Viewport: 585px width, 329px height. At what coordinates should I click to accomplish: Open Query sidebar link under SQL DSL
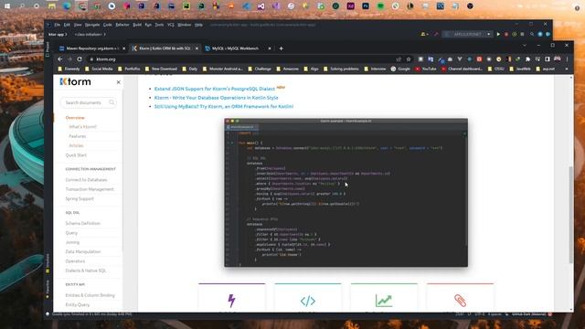pos(71,233)
